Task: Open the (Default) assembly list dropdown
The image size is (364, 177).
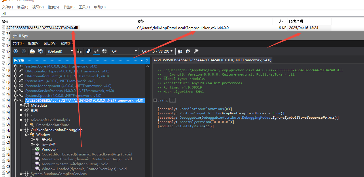Action: click(x=61, y=51)
